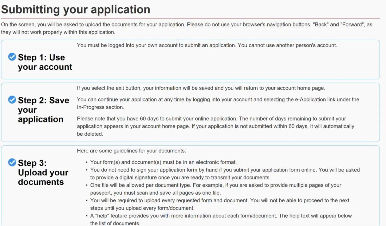Click the sentence "You must be logged into your own account"
Image resolution: width=386 pixels, height=226 pixels.
point(207,45)
